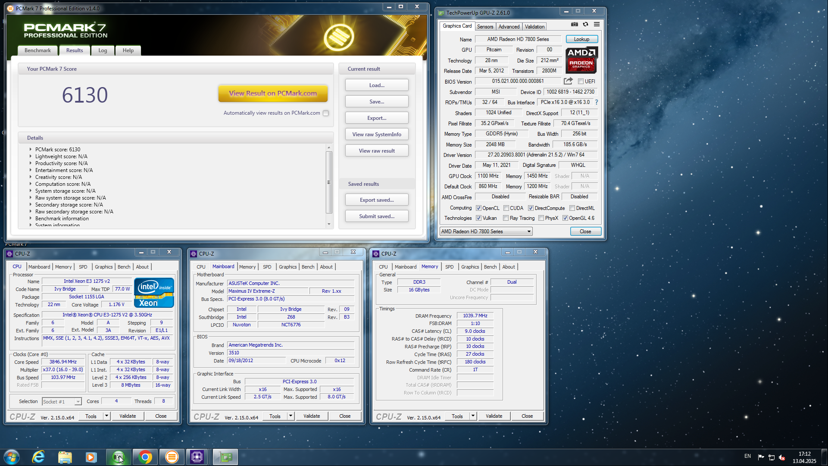Open the GPU-Z Advanced tab
Viewport: 828px width, 466px height.
[509, 26]
